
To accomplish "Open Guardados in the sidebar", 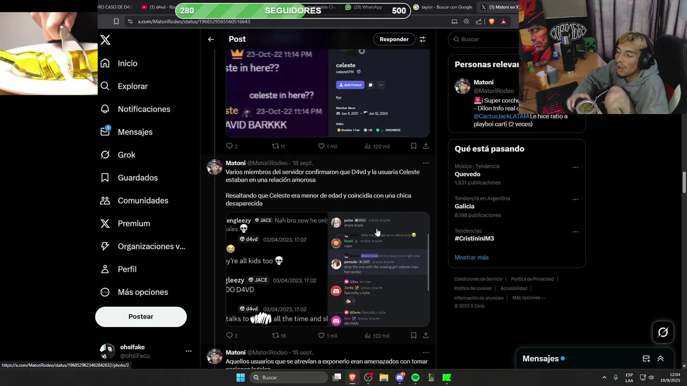I will click(x=129, y=177).
